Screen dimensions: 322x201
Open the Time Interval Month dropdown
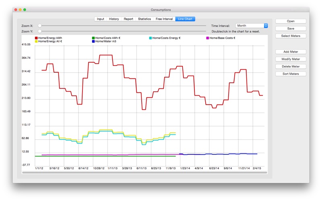pyautogui.click(x=252, y=26)
